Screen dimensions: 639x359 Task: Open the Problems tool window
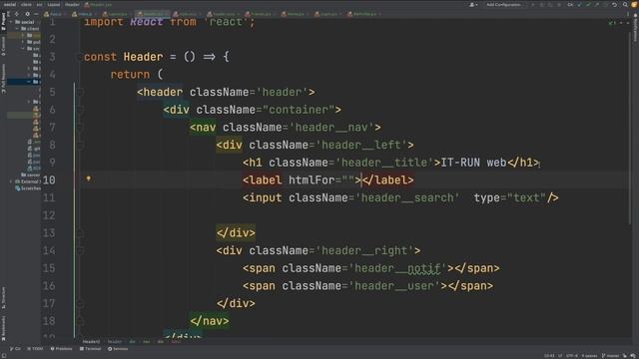point(62,349)
